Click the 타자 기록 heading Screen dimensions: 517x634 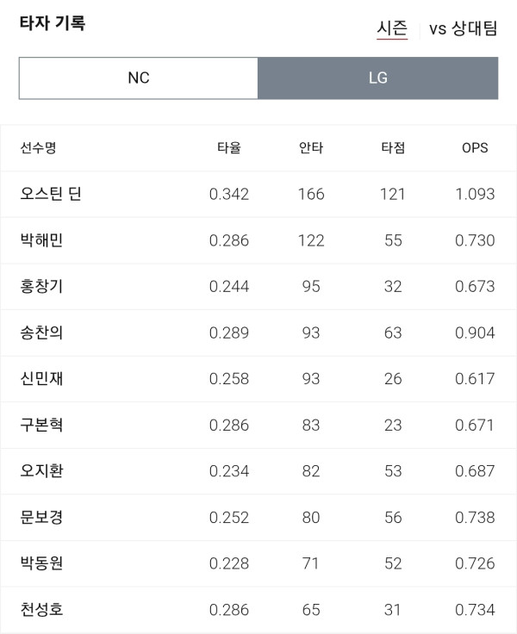coord(53,23)
